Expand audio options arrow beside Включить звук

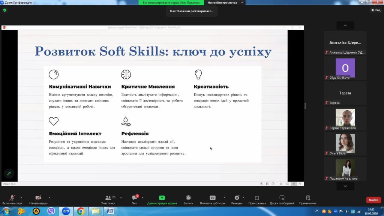21,198
